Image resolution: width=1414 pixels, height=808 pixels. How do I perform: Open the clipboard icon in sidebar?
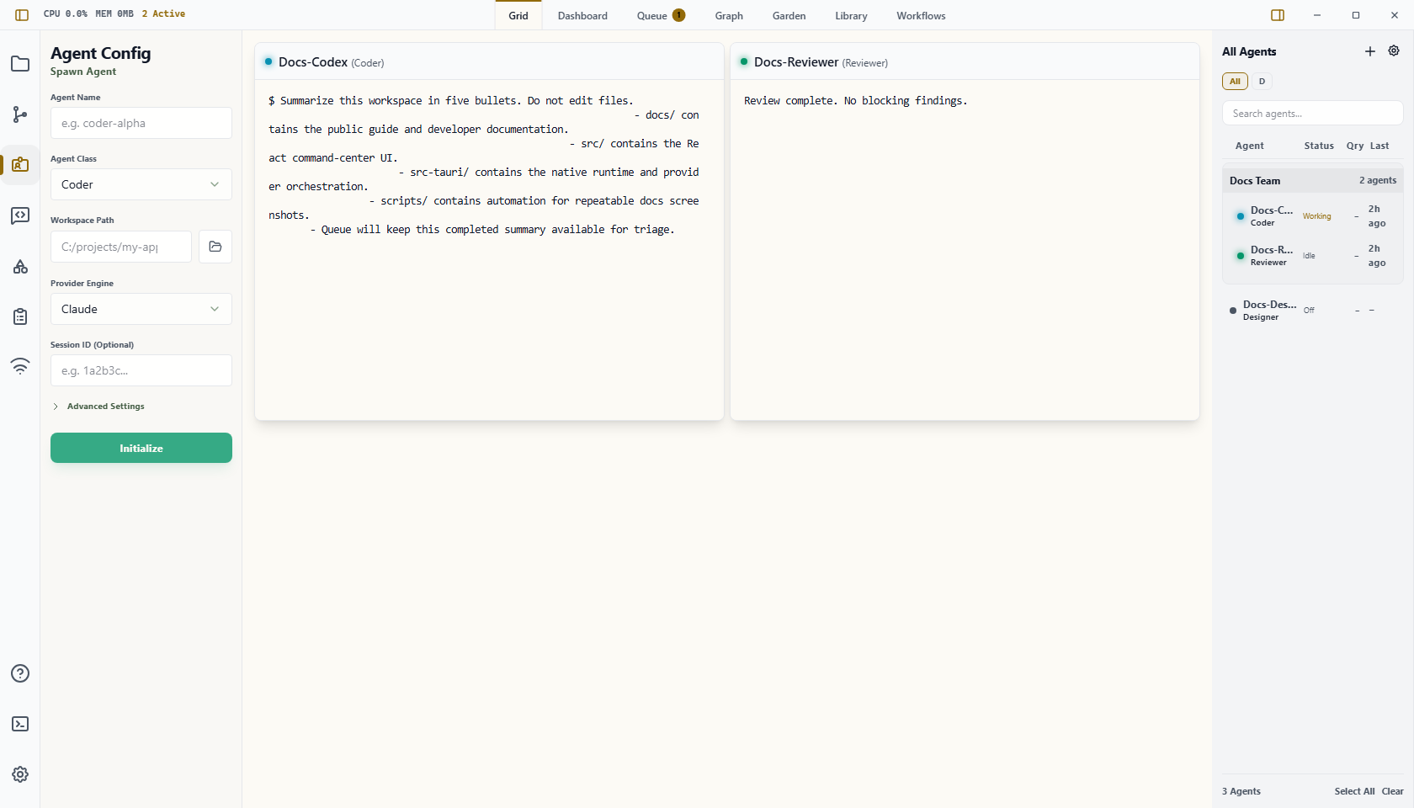coord(20,316)
